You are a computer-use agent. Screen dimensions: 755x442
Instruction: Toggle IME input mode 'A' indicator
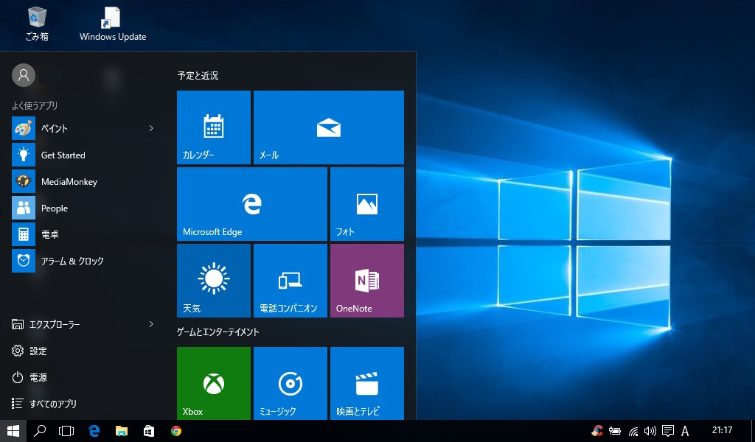click(x=685, y=432)
